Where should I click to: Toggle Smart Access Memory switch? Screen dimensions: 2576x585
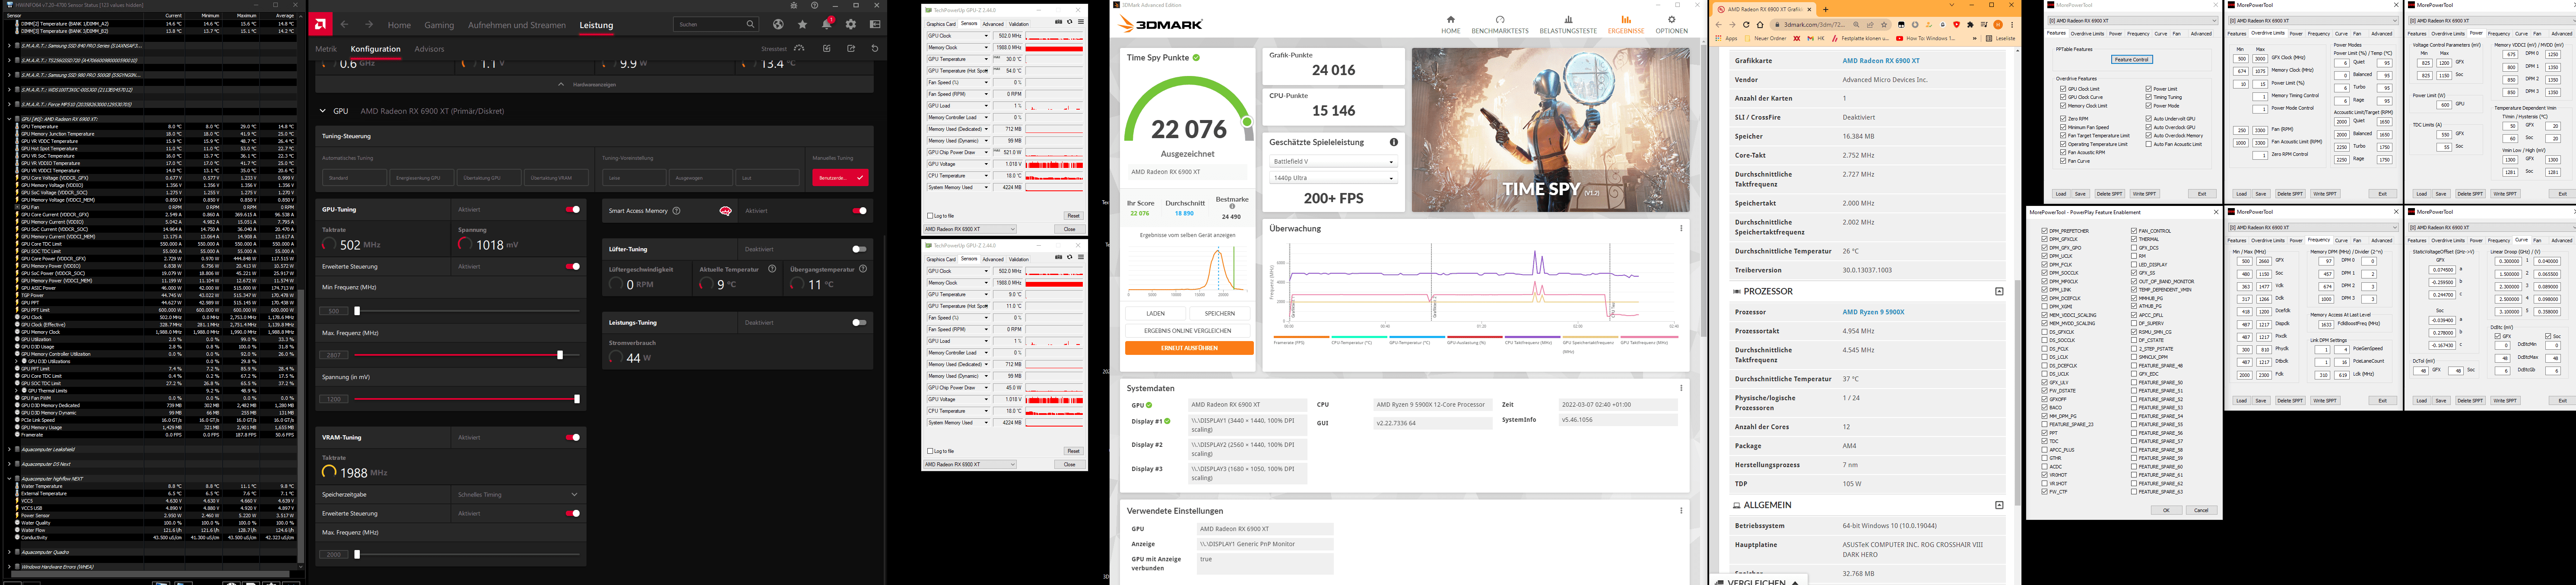click(x=859, y=211)
